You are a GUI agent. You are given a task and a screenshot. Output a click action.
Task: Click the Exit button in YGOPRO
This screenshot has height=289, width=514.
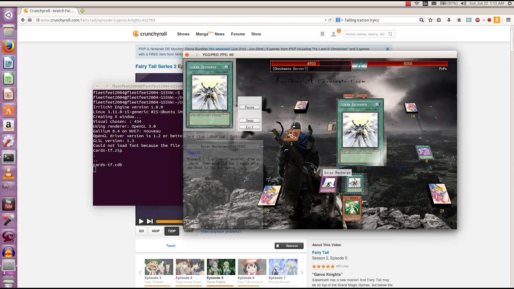tap(249, 127)
